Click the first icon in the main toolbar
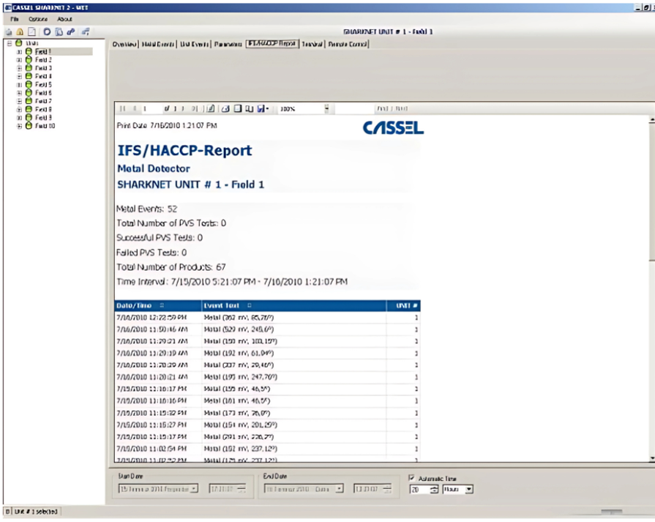The height and width of the screenshot is (522, 655). [x=9, y=31]
